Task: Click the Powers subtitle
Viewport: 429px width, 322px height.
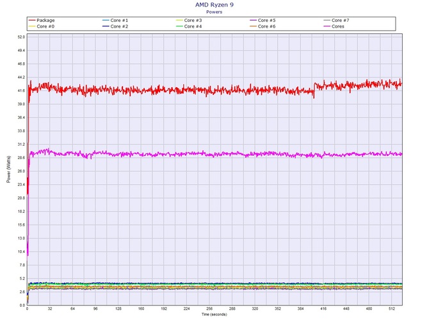Action: pyautogui.click(x=214, y=12)
